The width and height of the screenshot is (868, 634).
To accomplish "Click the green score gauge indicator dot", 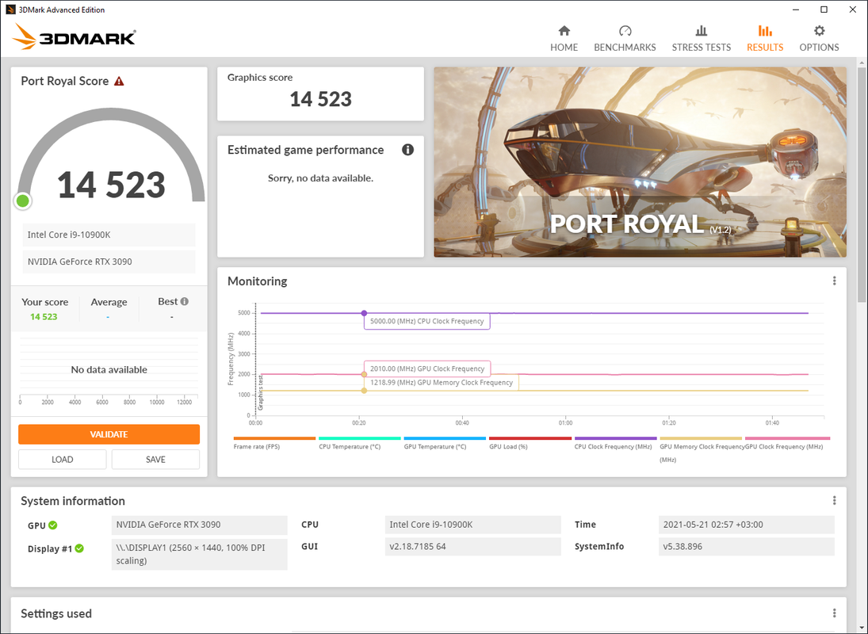I will 23,201.
